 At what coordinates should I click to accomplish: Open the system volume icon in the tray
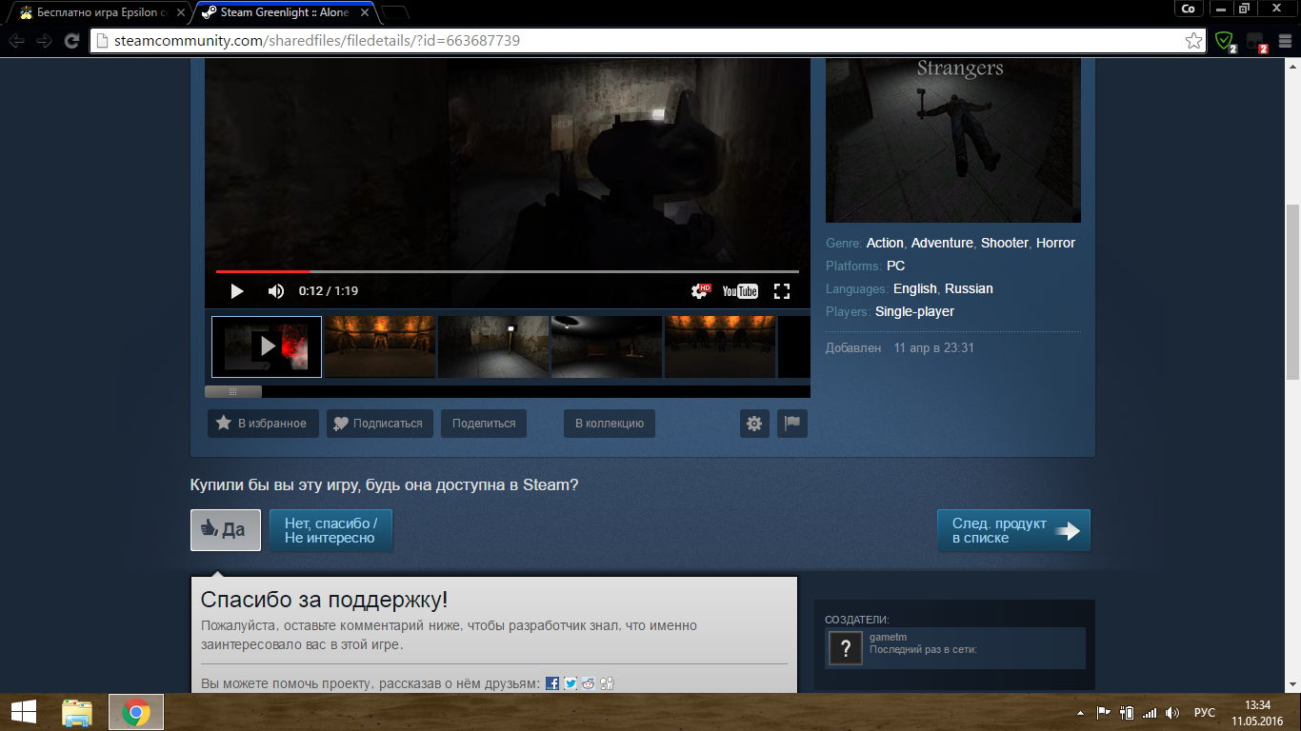click(1172, 712)
